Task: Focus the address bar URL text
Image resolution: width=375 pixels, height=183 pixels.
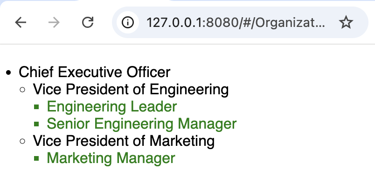Action: 236,23
